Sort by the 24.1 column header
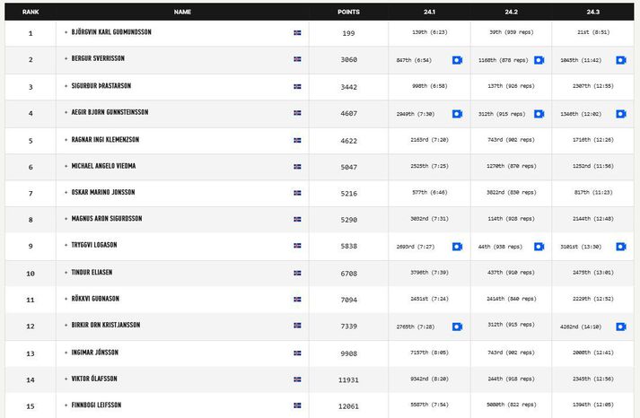 point(429,12)
